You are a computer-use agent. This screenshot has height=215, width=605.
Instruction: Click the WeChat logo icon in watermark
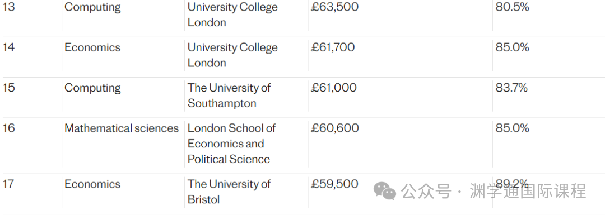pyautogui.click(x=385, y=191)
